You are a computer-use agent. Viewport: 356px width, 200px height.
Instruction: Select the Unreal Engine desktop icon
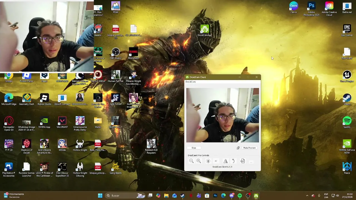pyautogui.click(x=347, y=77)
